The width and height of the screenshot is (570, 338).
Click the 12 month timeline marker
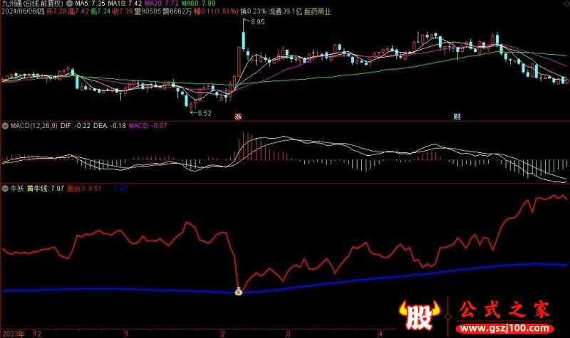point(37,334)
